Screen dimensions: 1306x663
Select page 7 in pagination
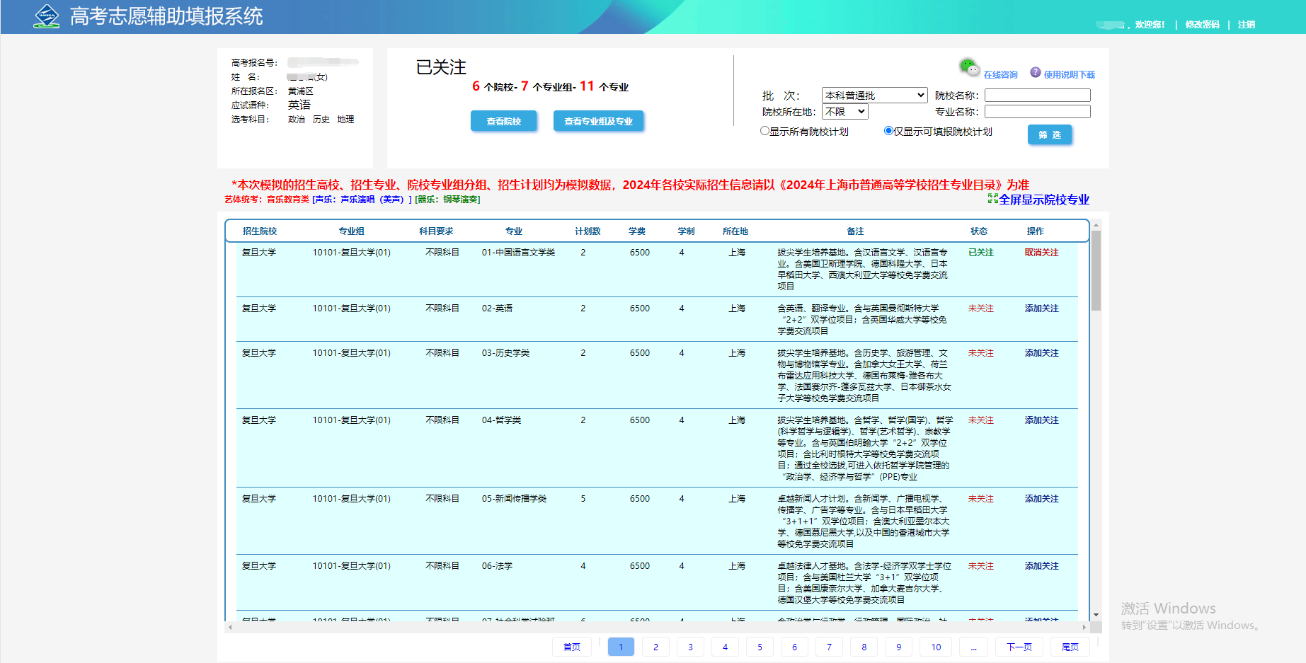pos(829,647)
